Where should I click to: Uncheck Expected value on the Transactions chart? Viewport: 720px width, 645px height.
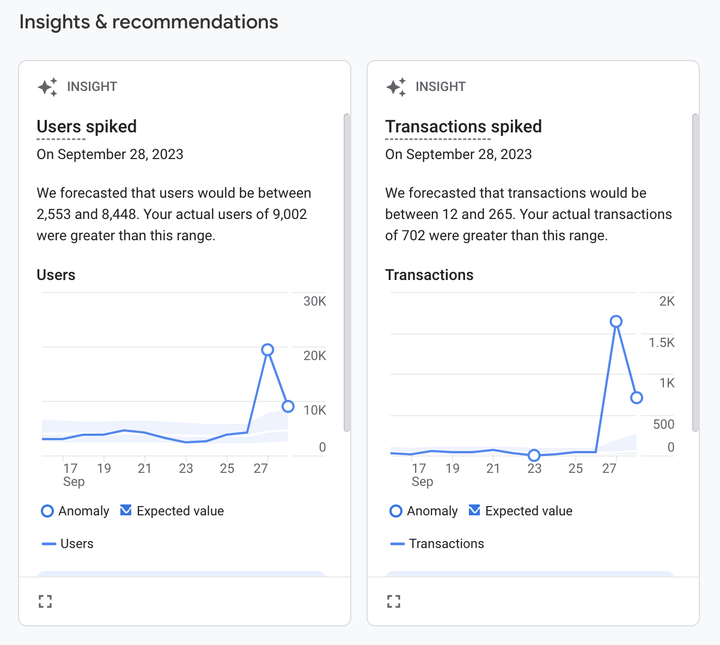(x=474, y=510)
